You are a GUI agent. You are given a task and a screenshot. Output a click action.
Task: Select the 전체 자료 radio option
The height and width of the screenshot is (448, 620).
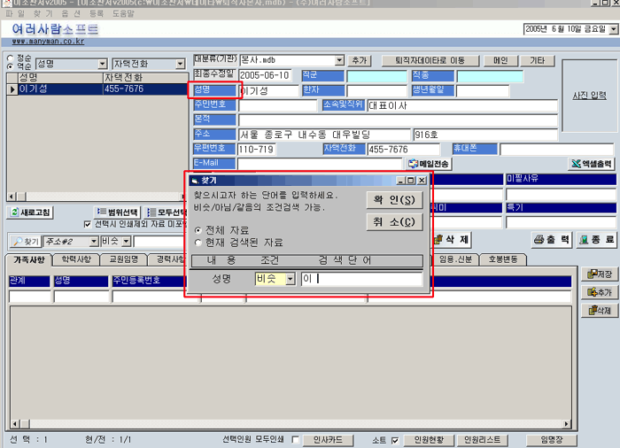(x=198, y=230)
